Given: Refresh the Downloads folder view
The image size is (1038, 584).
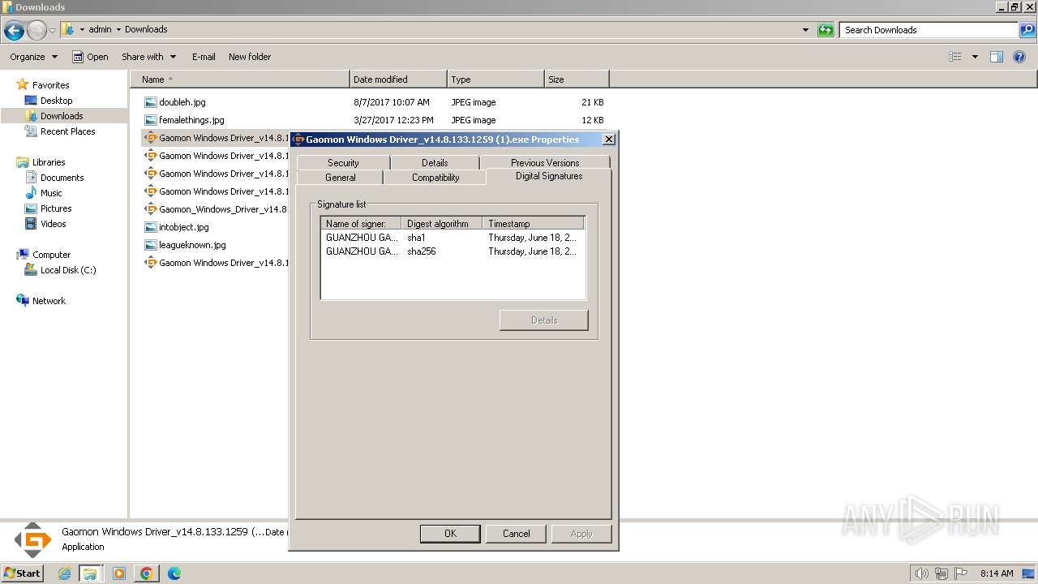Looking at the screenshot, I should pos(826,30).
